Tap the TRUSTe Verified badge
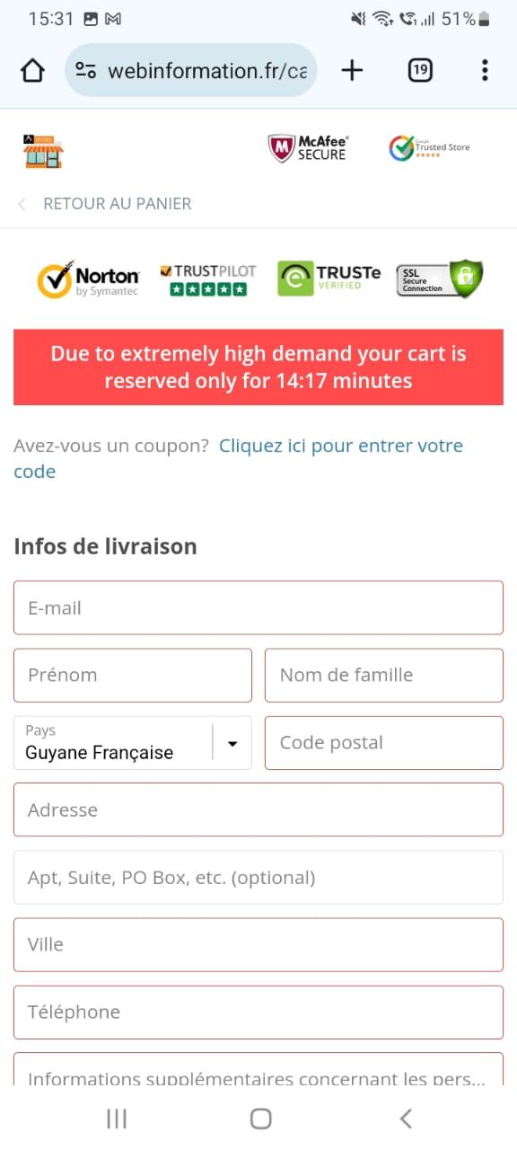The height and width of the screenshot is (1150, 517). click(x=329, y=278)
